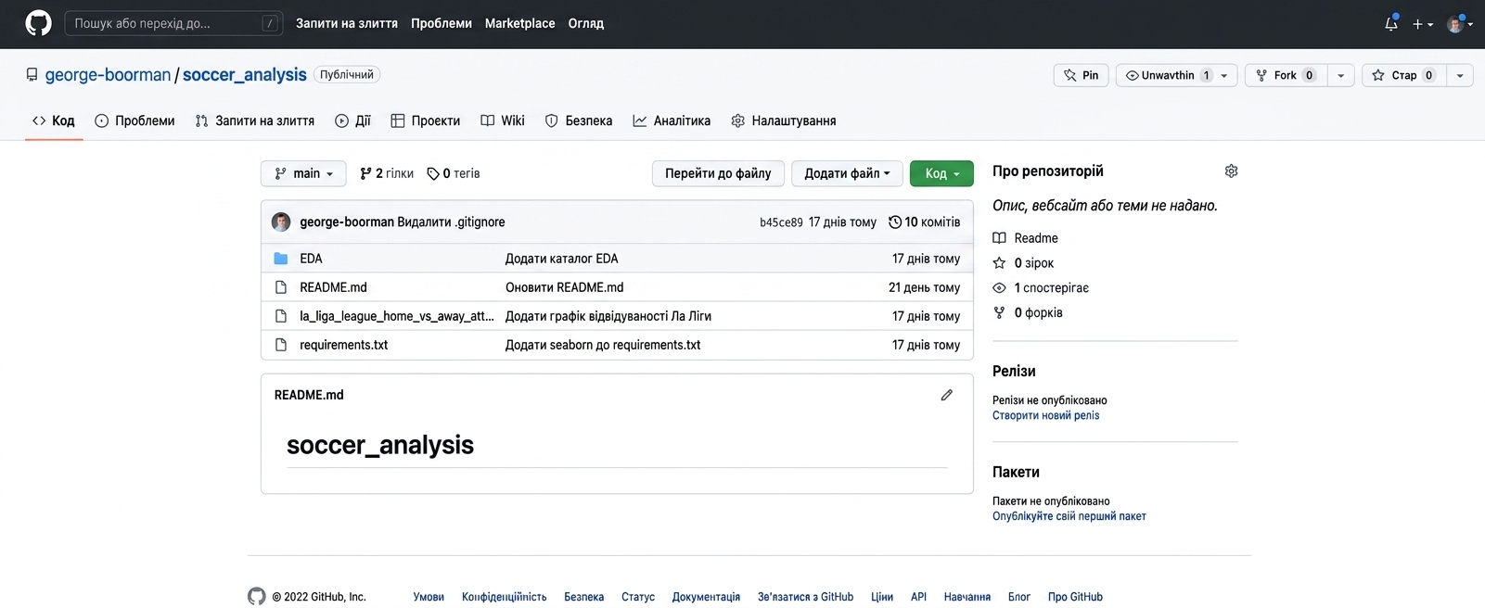Screen dimensions: 1485x608
Task: Click "Створити новий реліз" link
Action: (x=1045, y=415)
